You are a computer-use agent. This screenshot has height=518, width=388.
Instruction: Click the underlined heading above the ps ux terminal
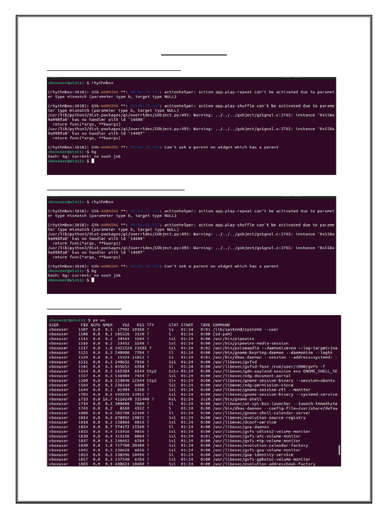tap(84, 309)
